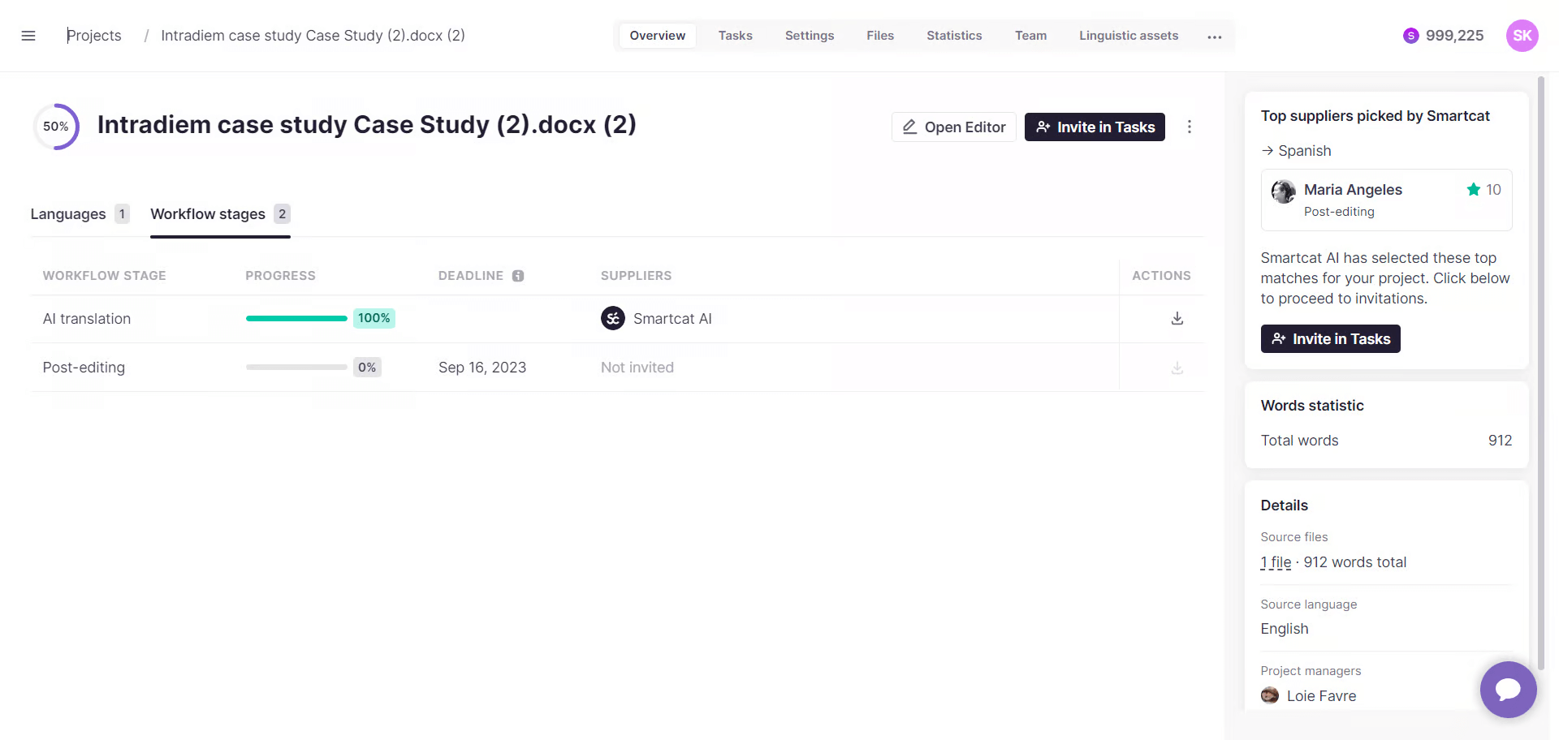The height and width of the screenshot is (740, 1559).
Task: Click the Open Editor button
Action: pyautogui.click(x=954, y=127)
